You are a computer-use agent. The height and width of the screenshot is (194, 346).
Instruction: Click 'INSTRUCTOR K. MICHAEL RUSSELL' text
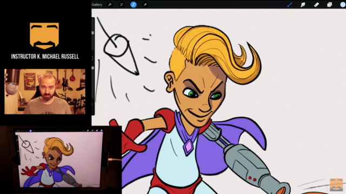[x=45, y=57]
